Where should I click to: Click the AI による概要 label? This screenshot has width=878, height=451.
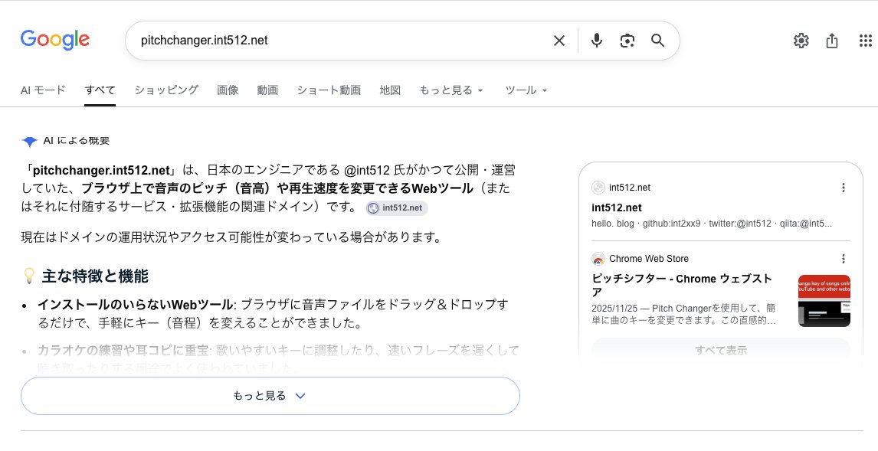(76, 141)
